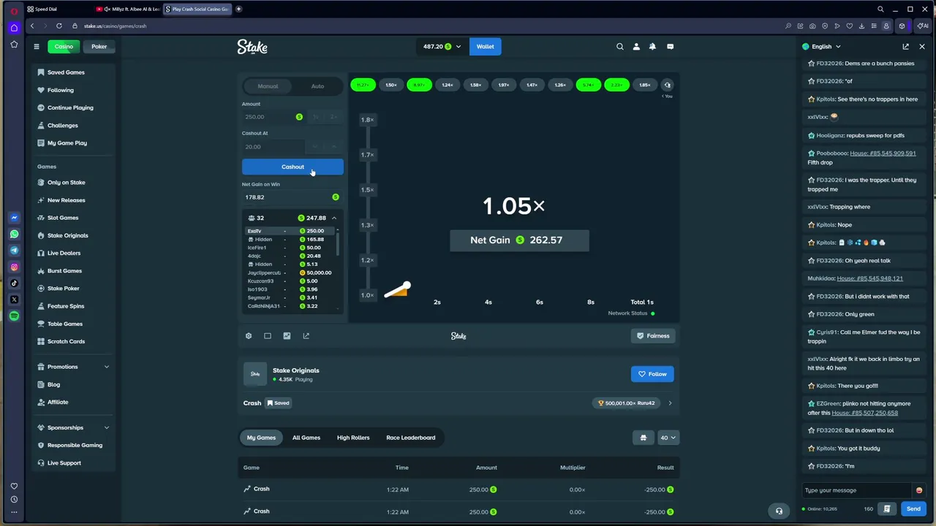
Task: Collapse the players bet list chevron
Action: tap(334, 218)
